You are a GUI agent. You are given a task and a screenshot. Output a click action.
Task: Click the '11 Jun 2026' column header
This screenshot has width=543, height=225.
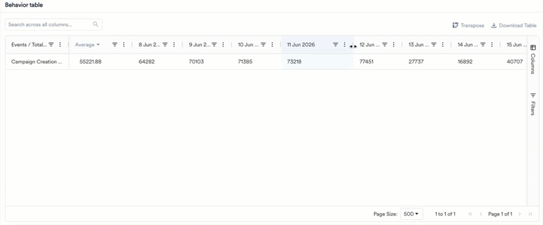[301, 44]
